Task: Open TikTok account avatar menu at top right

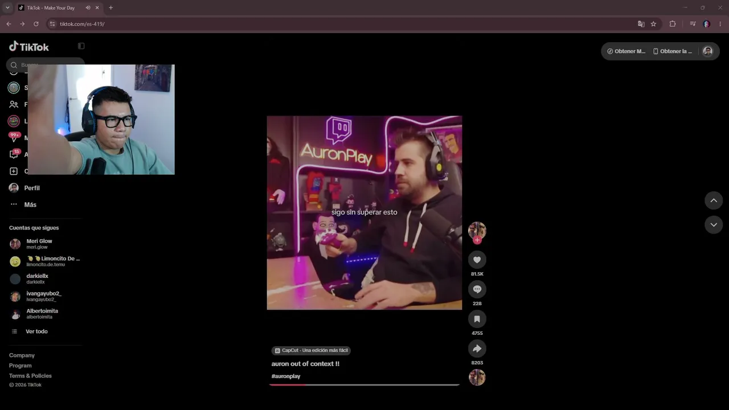Action: point(707,51)
